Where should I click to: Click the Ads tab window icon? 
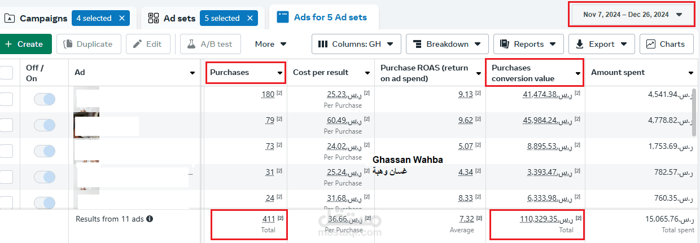point(283,17)
